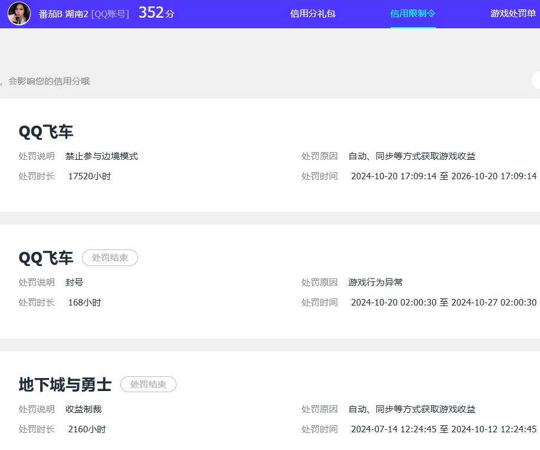Click the [QQ账号] label
The height and width of the screenshot is (450, 540).
click(110, 14)
